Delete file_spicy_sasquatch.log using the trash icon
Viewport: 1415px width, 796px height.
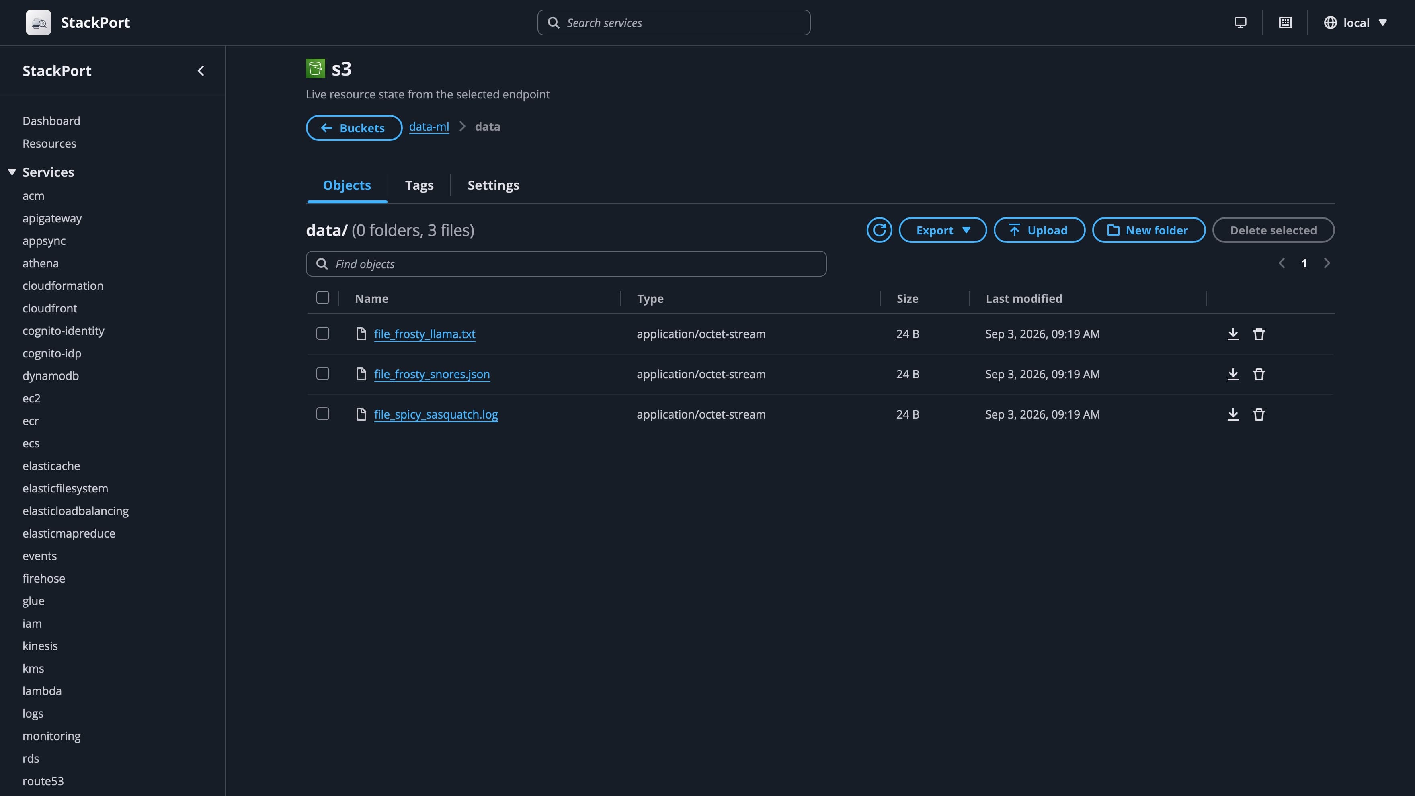[1259, 414]
